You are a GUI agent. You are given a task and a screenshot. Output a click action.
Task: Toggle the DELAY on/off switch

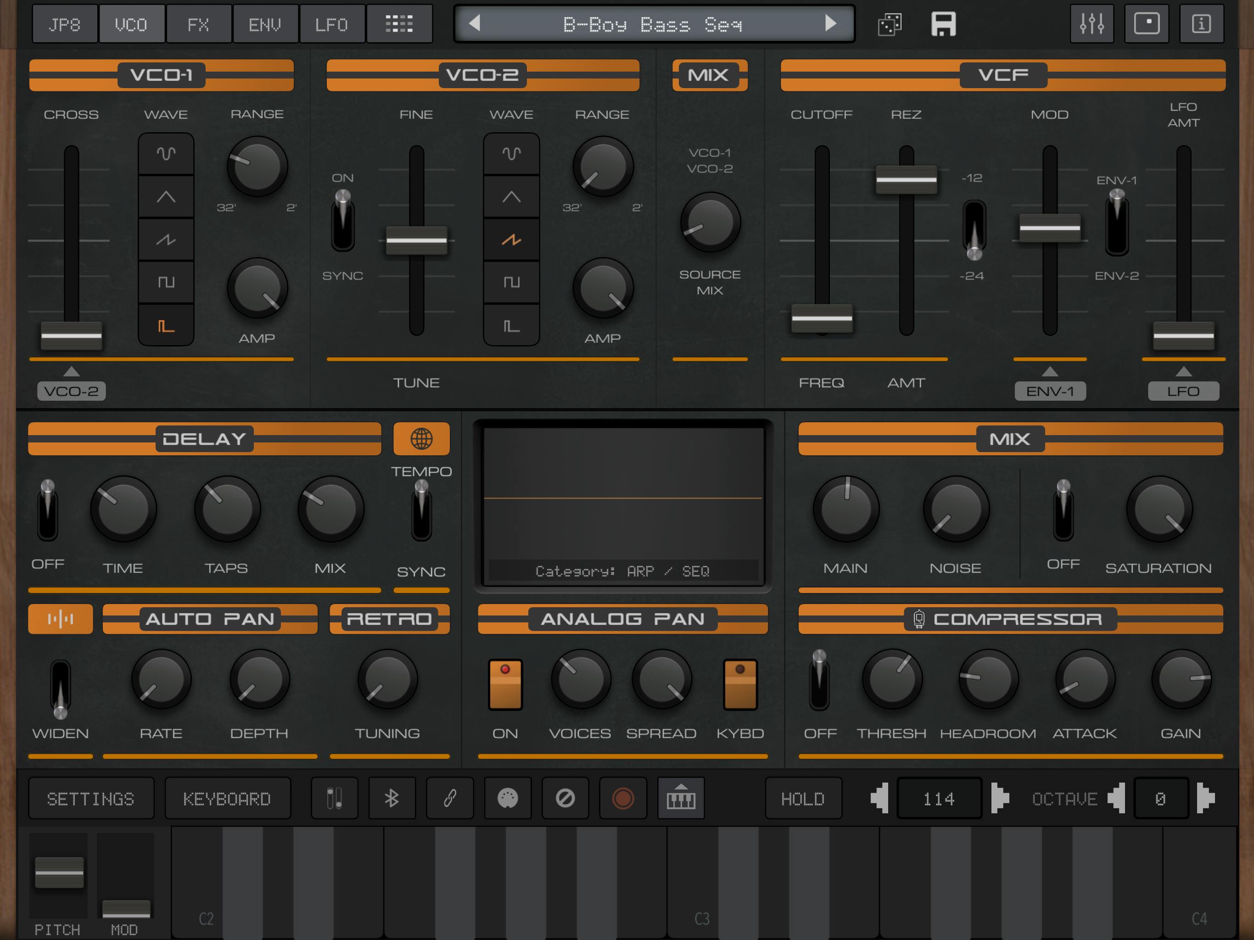pyautogui.click(x=48, y=509)
